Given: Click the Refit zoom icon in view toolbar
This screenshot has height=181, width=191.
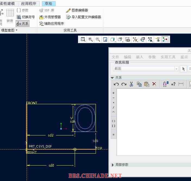Looking at the screenshot, I should tap(83, 39).
